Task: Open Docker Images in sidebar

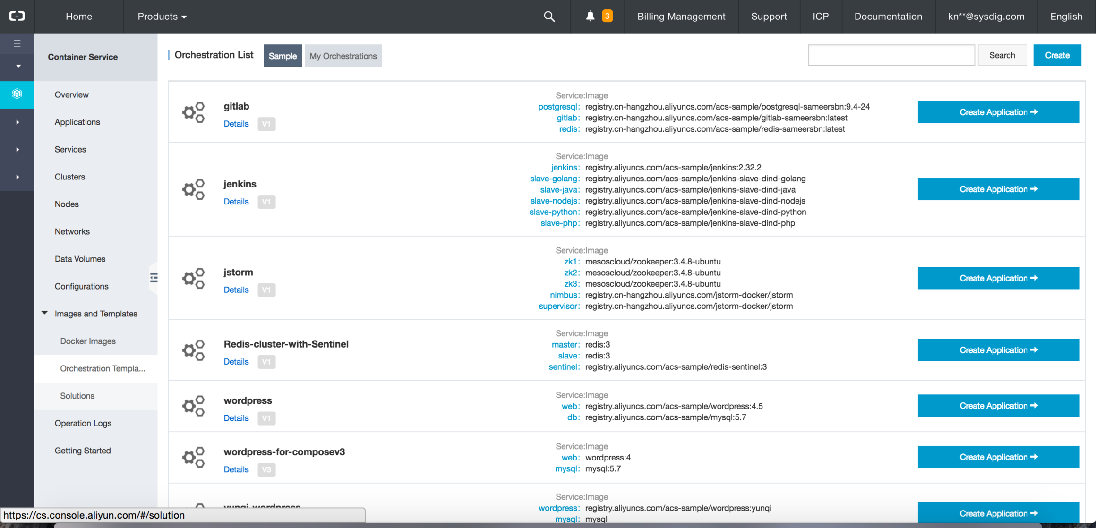Action: coord(88,341)
